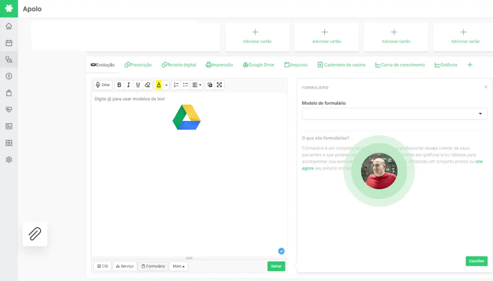Clear formatting with the eraser icon
Viewport: 493px width, 281px height.
pyautogui.click(x=147, y=85)
